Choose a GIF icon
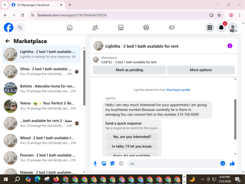 click(121, 163)
